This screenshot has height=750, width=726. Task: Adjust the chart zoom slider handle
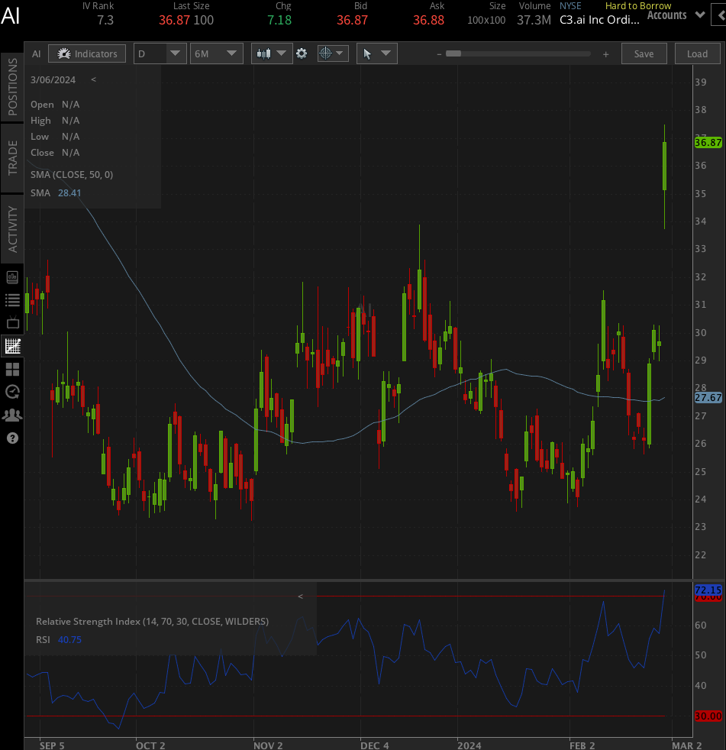(x=453, y=53)
